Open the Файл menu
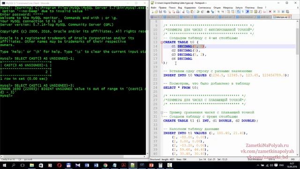Screen dimensions: 300x169 point(153,8)
